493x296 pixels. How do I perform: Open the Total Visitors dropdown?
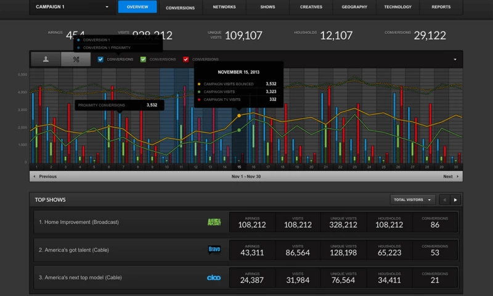(412, 200)
